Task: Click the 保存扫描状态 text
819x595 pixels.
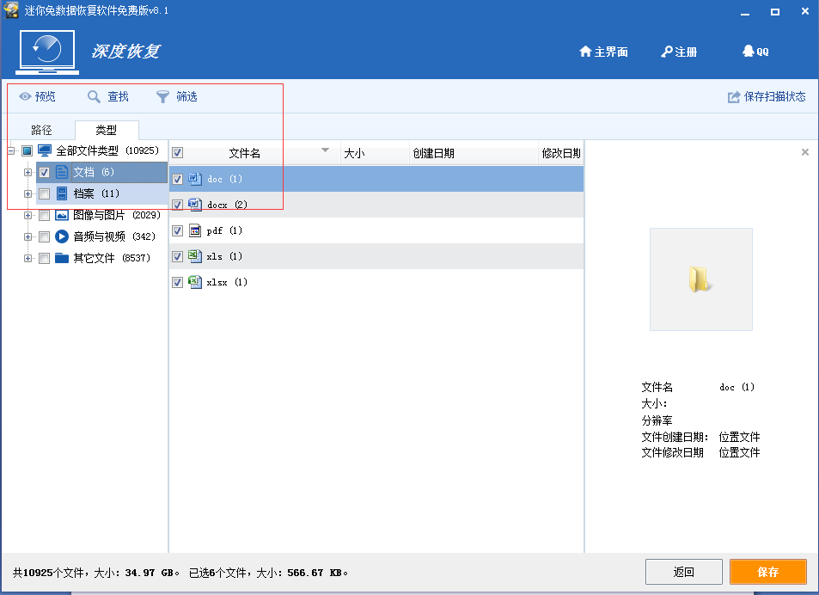Action: click(774, 96)
